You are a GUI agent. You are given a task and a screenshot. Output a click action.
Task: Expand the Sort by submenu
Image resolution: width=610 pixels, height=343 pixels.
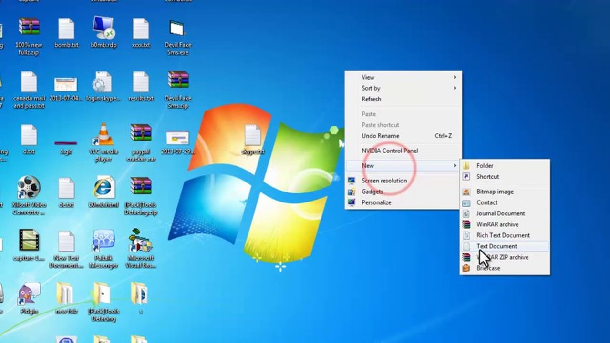[x=403, y=88]
